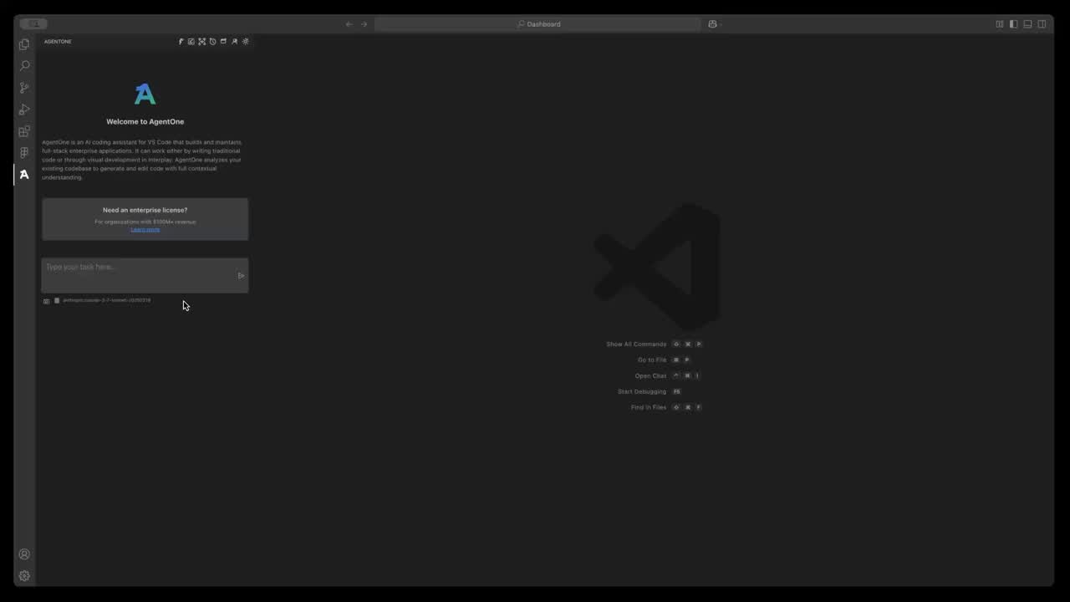Open the Run and Debug view
This screenshot has width=1070, height=602.
point(24,110)
